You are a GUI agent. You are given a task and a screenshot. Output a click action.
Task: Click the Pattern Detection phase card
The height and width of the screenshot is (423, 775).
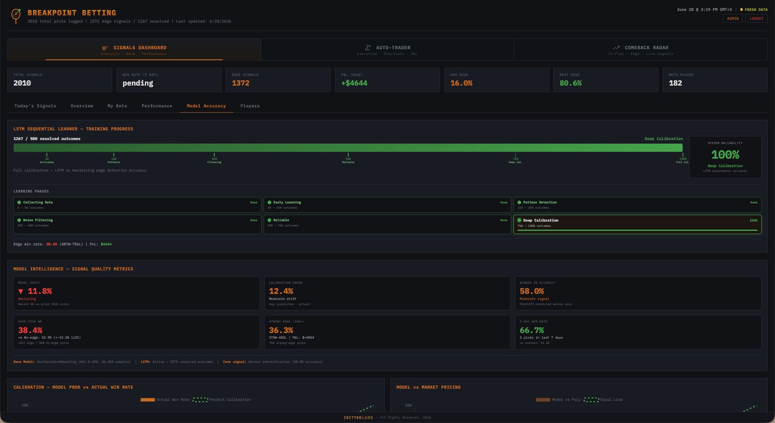(638, 205)
